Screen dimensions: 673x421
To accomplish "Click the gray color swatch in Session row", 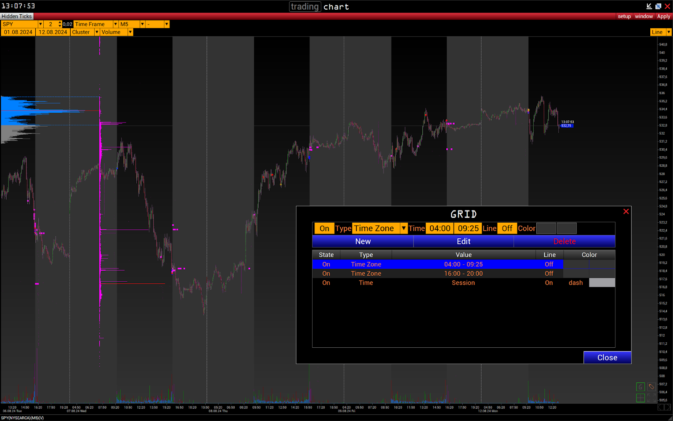I will coord(602,283).
